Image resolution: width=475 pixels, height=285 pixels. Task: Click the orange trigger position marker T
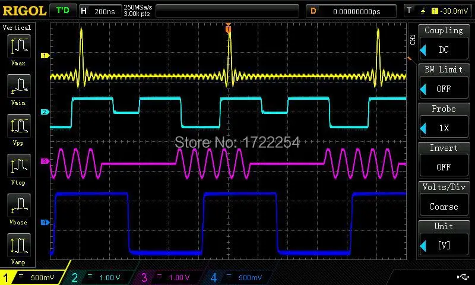click(228, 28)
